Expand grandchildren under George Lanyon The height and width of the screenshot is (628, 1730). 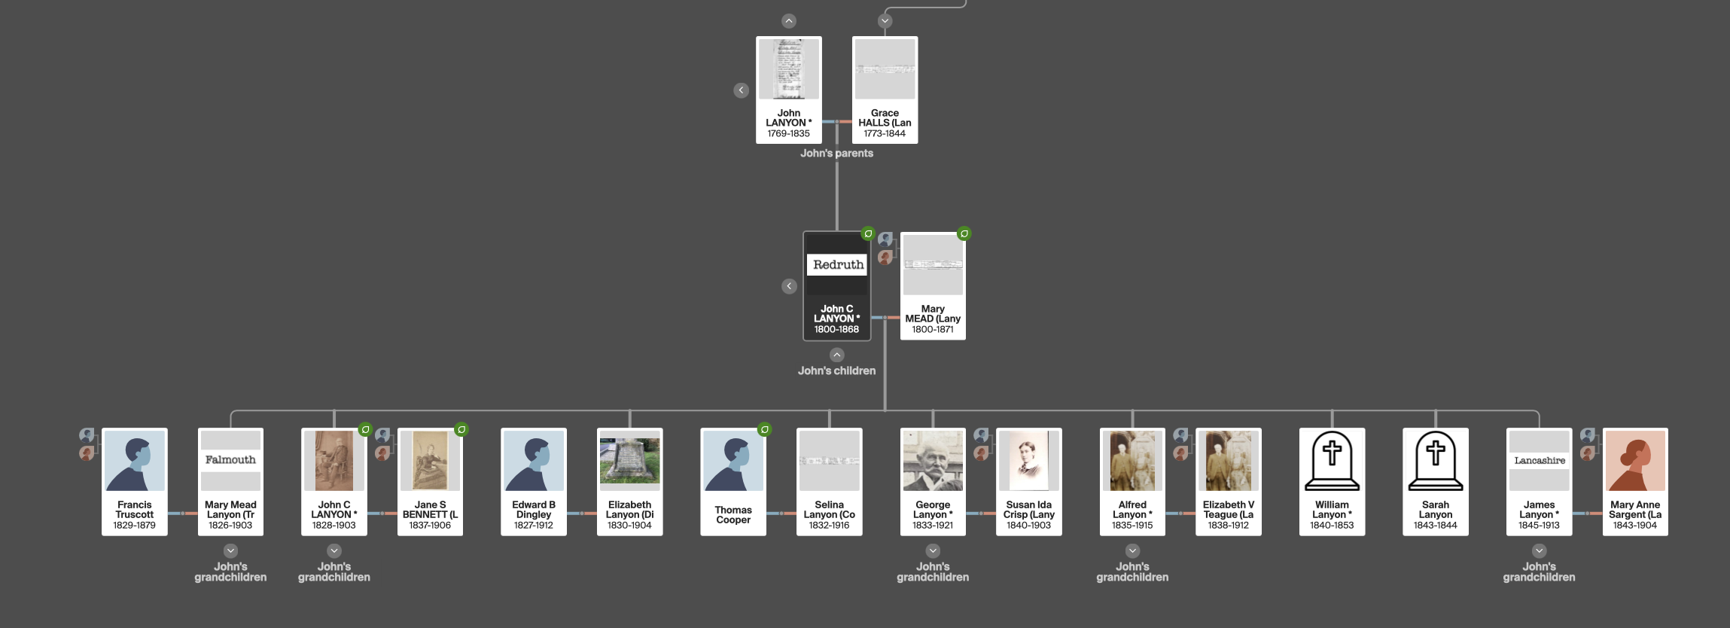tap(933, 550)
